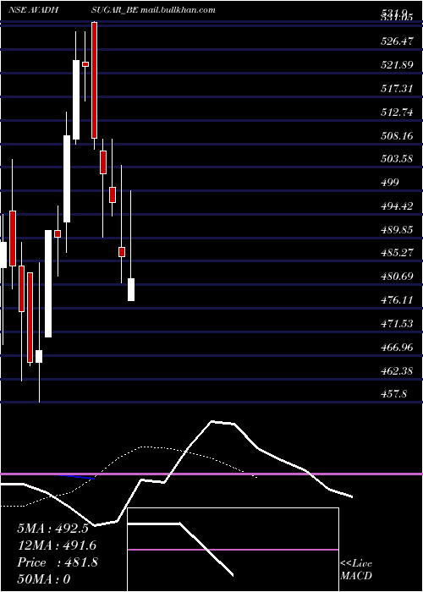Click the NSE AVADH ticker text
Image resolution: width=423 pixels, height=592 pixels.
click(x=33, y=10)
